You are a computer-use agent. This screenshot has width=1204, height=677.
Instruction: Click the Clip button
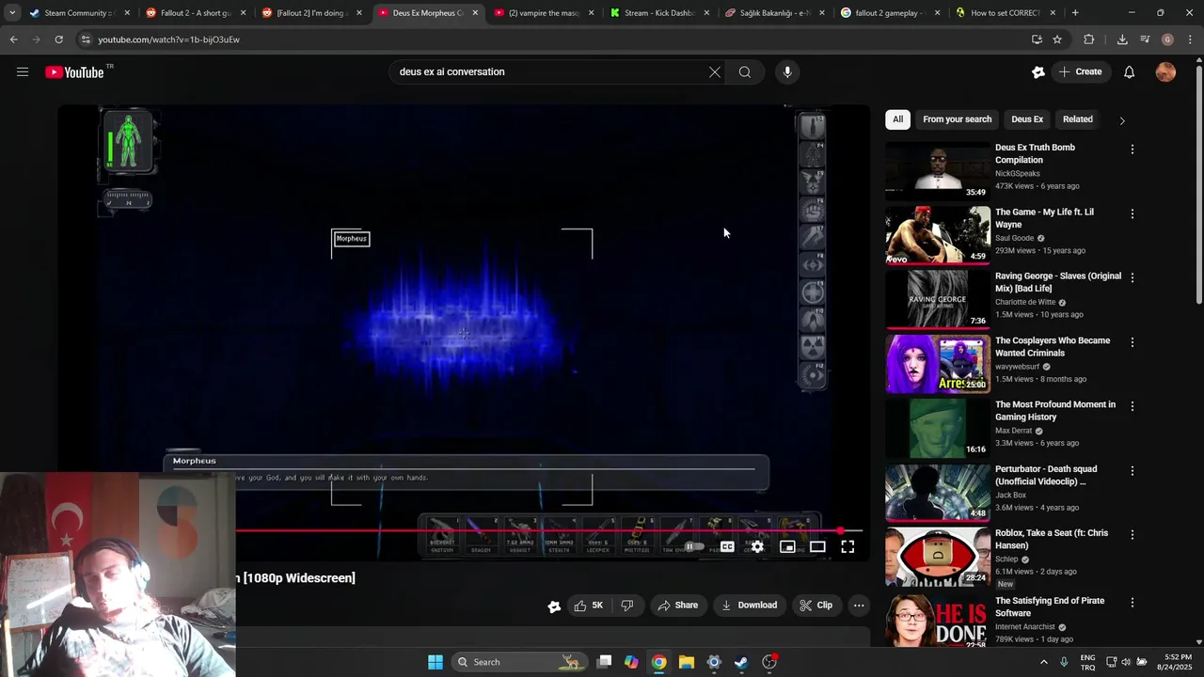[816, 606]
